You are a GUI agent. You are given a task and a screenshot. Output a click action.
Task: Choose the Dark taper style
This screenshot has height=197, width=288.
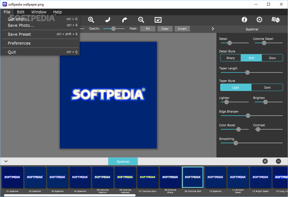tap(267, 87)
